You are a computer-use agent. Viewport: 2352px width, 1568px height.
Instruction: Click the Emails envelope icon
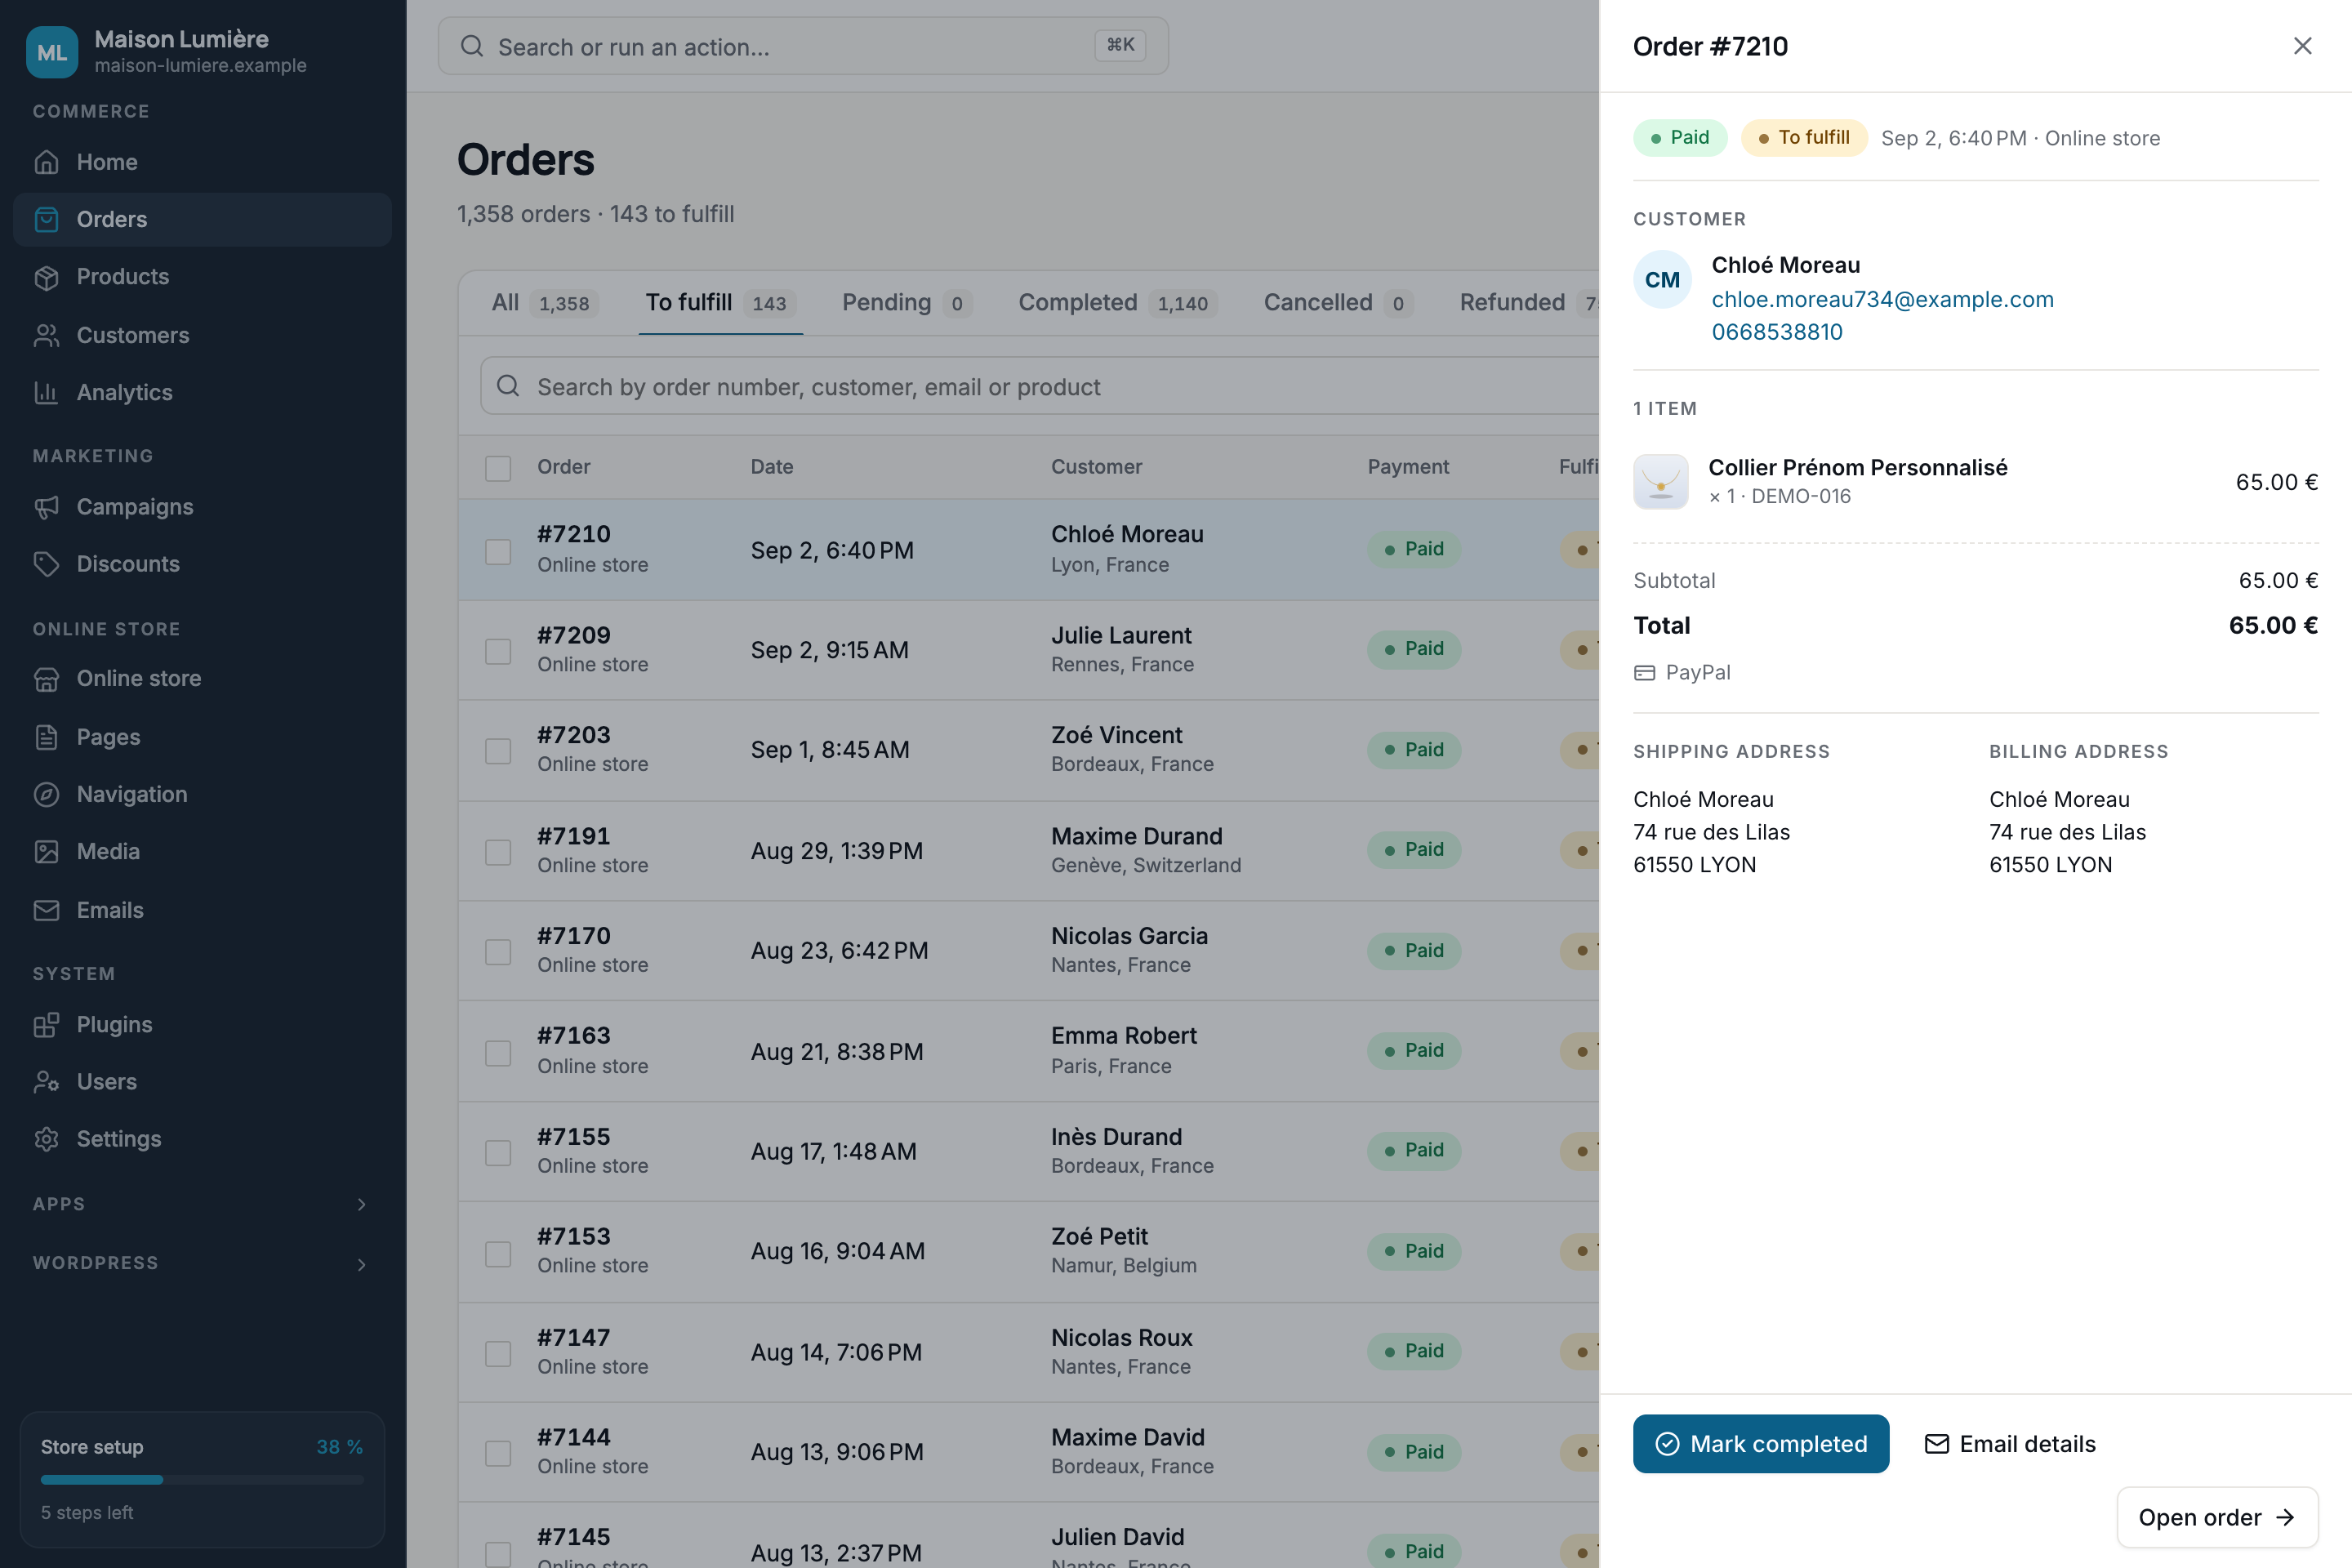point(46,910)
